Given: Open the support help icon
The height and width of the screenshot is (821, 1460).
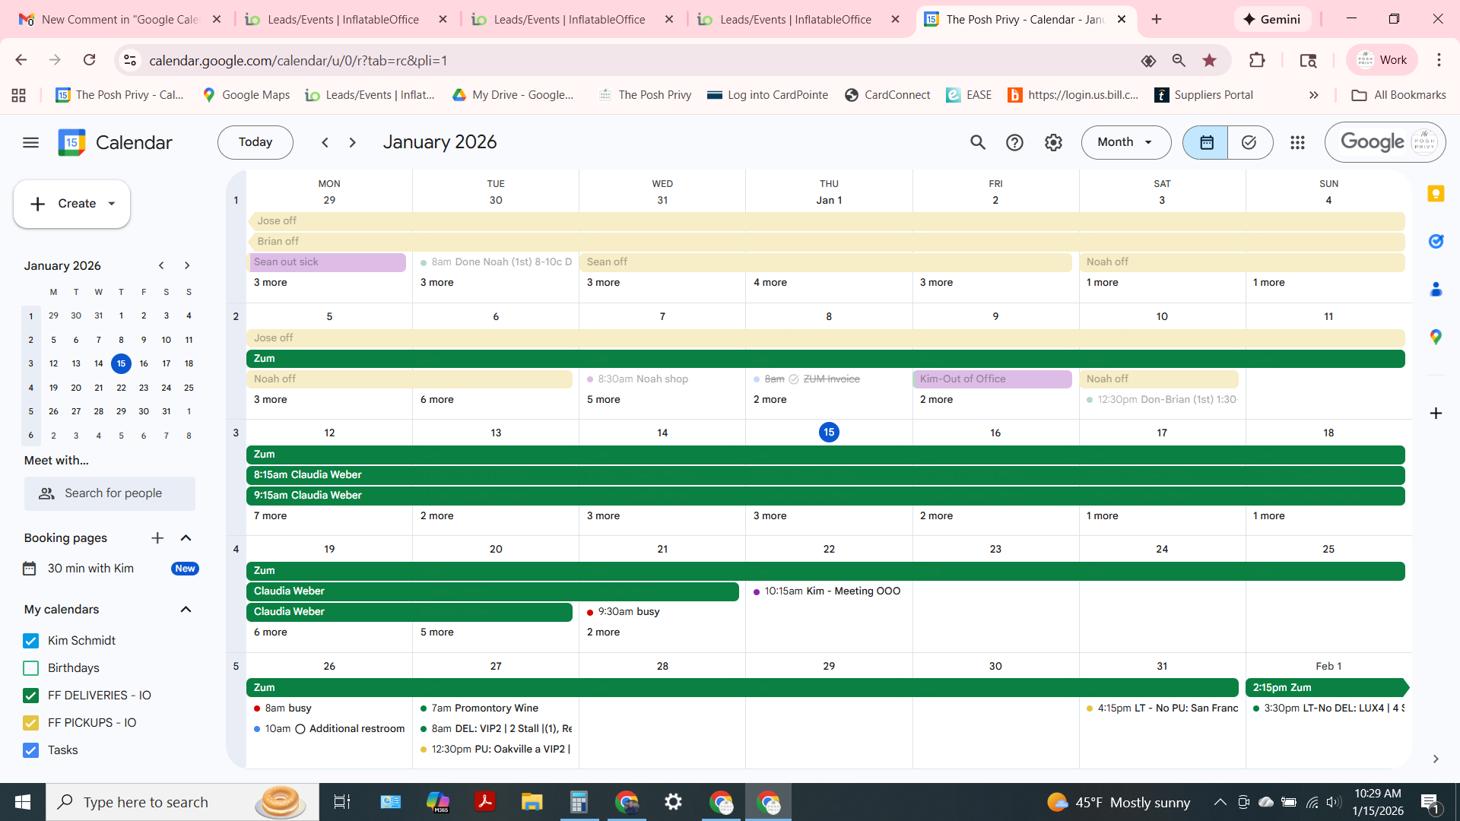Looking at the screenshot, I should point(1014,142).
